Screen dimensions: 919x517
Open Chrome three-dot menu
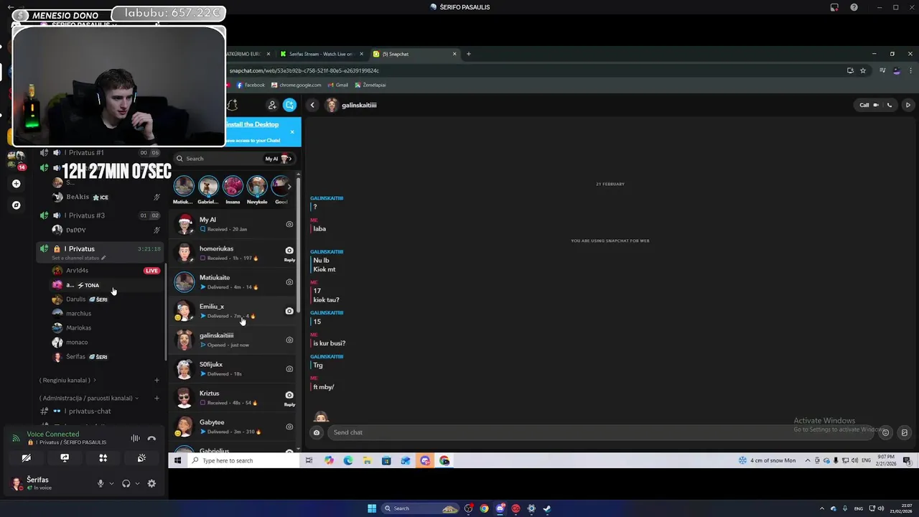pos(911,70)
